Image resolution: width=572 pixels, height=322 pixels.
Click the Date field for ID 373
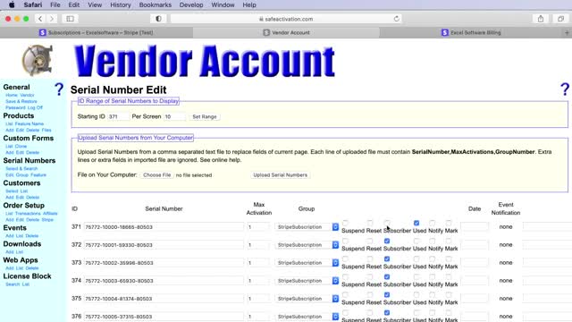(x=475, y=262)
